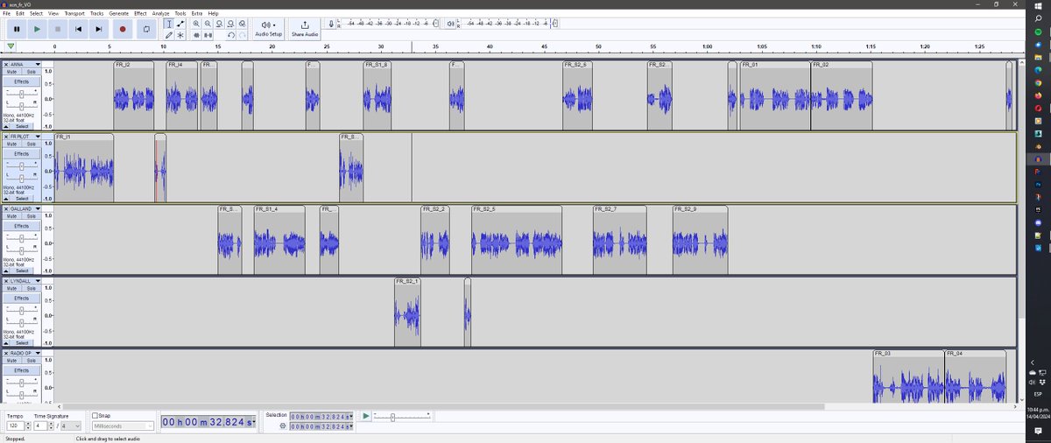Image resolution: width=1051 pixels, height=443 pixels.
Task: Mute the GALLAND track
Action: point(13,217)
